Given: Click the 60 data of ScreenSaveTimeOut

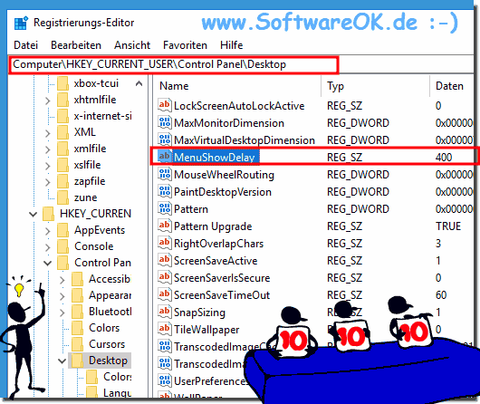Looking at the screenshot, I should click(441, 295).
